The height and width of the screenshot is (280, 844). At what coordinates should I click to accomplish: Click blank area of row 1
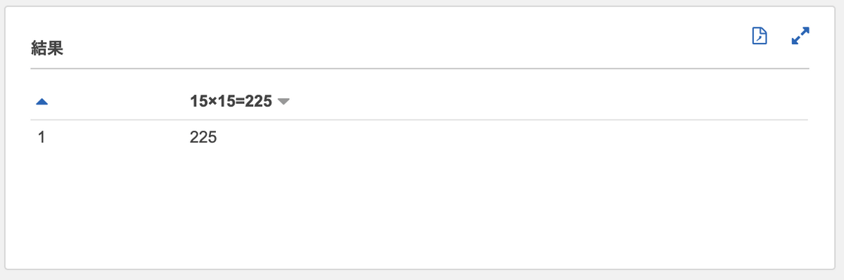[513, 138]
